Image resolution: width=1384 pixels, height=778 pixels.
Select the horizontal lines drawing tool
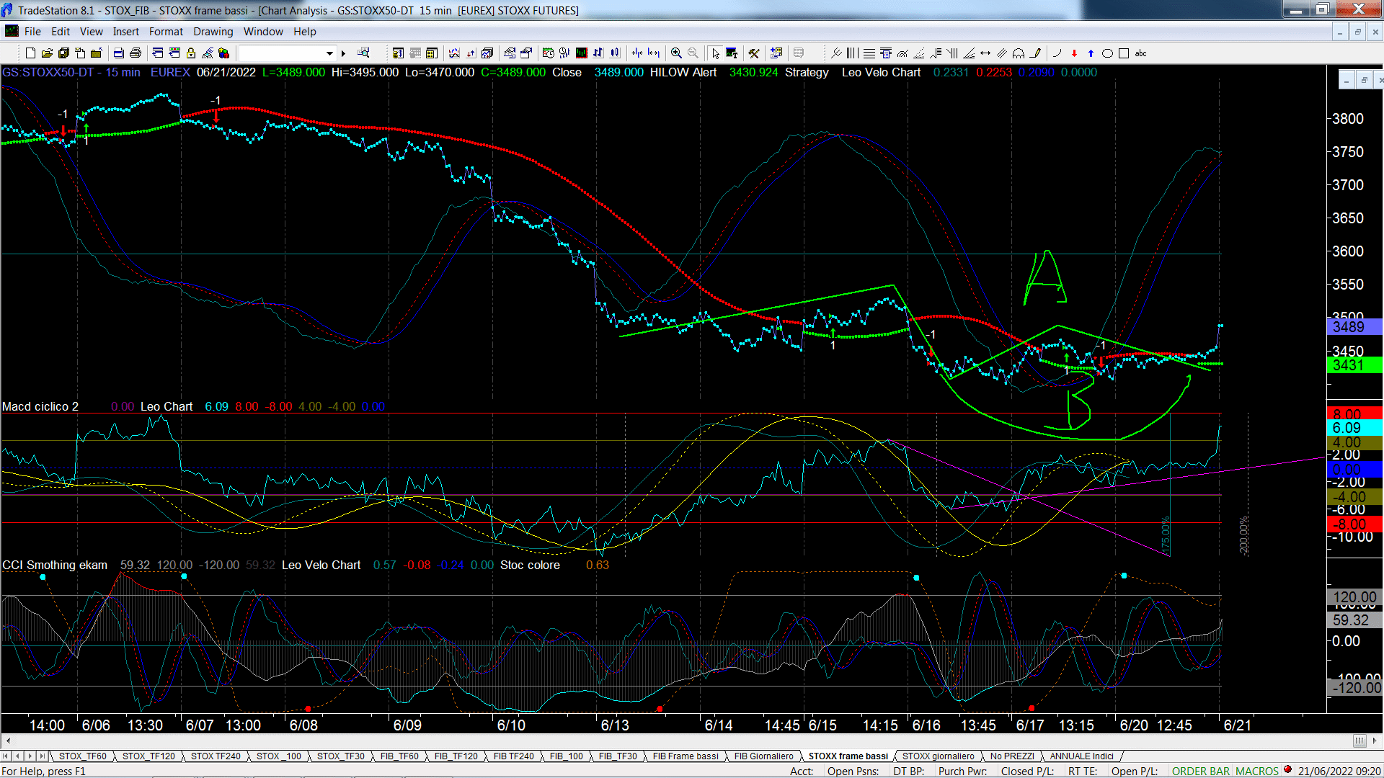(x=869, y=53)
